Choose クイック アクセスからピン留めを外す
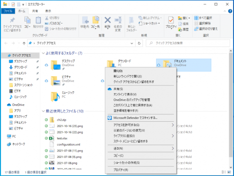This screenshot has width=234, height=176. [141, 82]
